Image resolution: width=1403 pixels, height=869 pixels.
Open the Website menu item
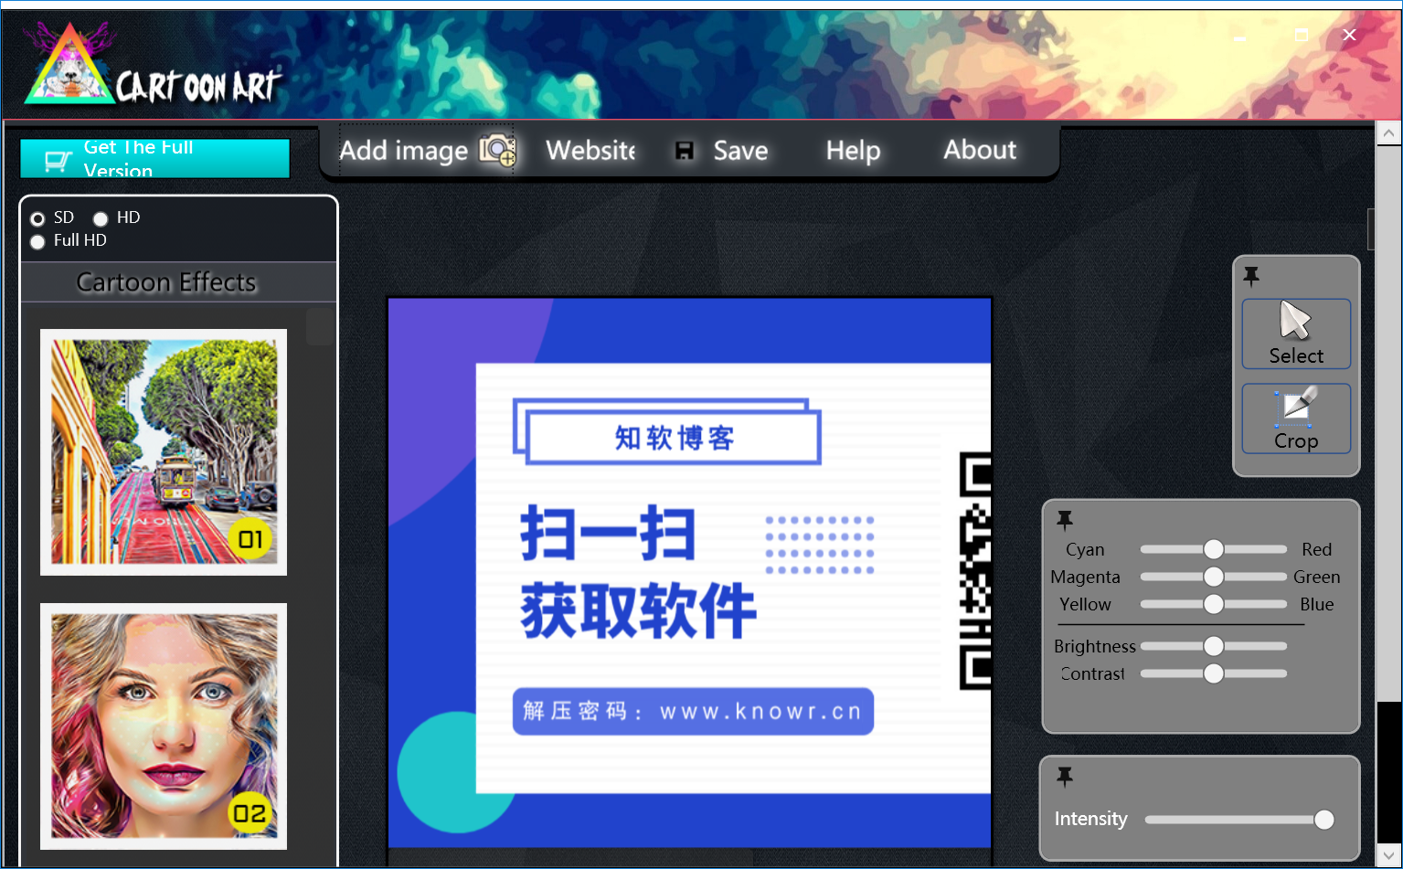pyautogui.click(x=590, y=150)
